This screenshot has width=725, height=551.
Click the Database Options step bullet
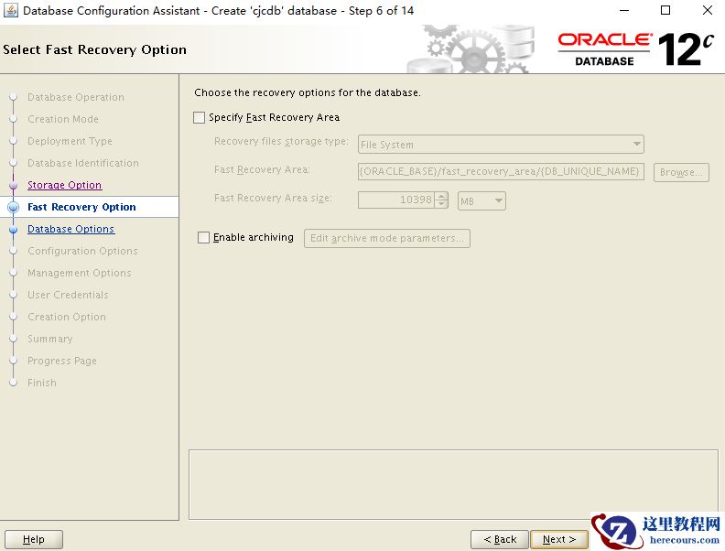coord(14,229)
